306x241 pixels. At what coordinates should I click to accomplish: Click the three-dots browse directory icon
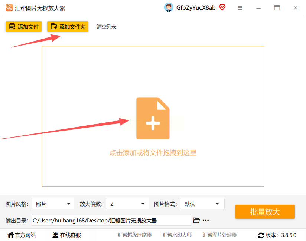pyautogui.click(x=206, y=220)
